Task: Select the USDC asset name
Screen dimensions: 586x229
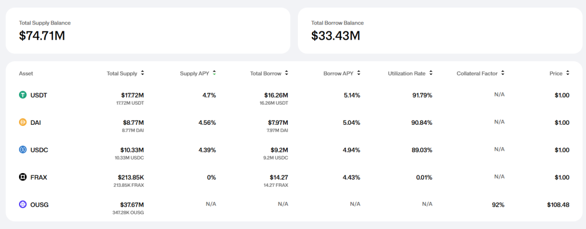Action: pyautogui.click(x=39, y=150)
